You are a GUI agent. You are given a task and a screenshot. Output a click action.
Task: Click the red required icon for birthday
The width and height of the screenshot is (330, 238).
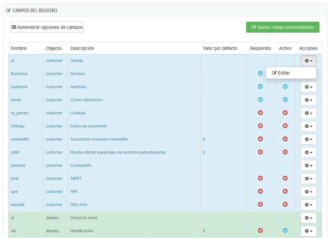(x=260, y=126)
